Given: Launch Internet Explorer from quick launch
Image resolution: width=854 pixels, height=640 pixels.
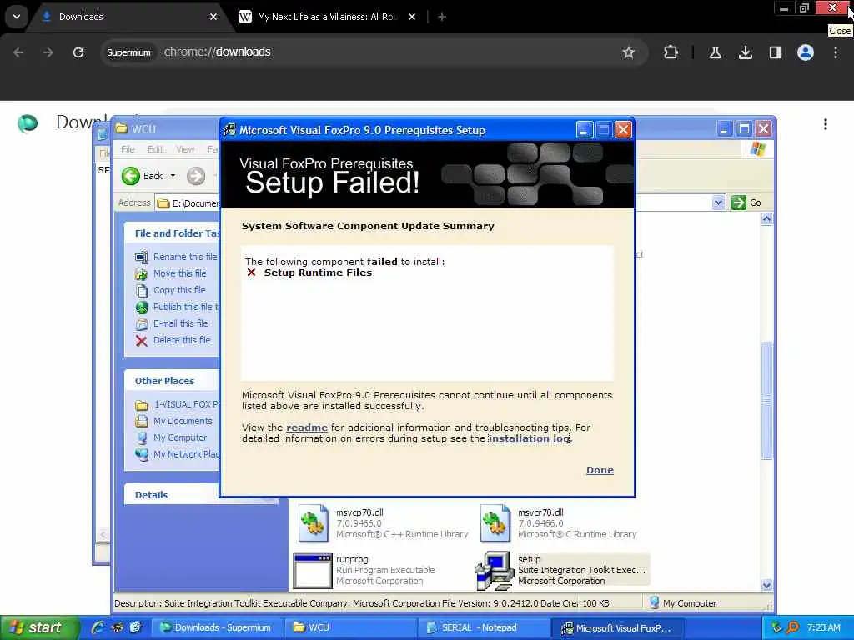Looking at the screenshot, I should click(98, 627).
